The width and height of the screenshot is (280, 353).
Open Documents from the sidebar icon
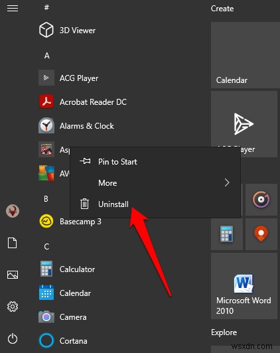(13, 243)
